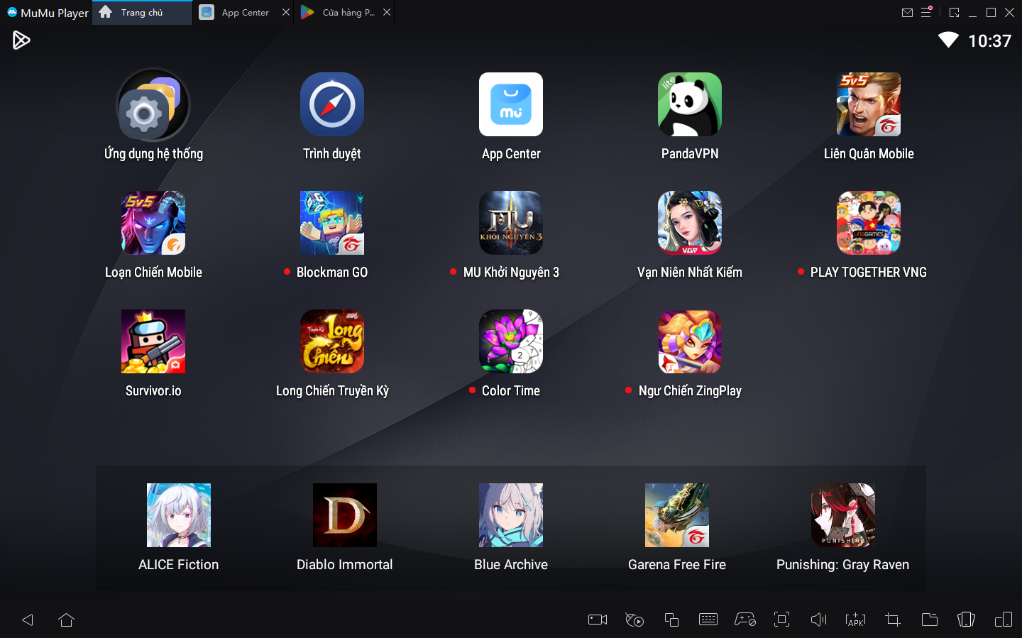The image size is (1022, 638).
Task: Open the keyboard mapping icon
Action: [x=708, y=620]
